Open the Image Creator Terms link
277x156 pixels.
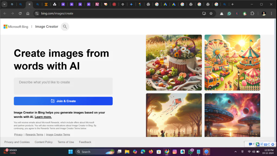58,135
